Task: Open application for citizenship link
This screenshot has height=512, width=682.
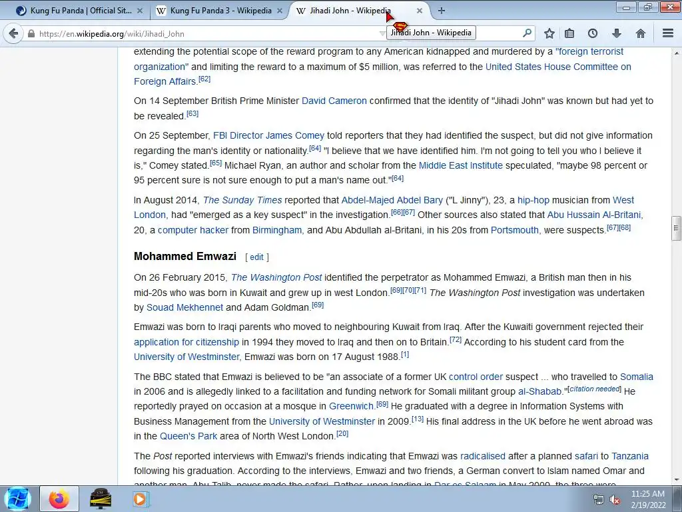Action: click(186, 342)
